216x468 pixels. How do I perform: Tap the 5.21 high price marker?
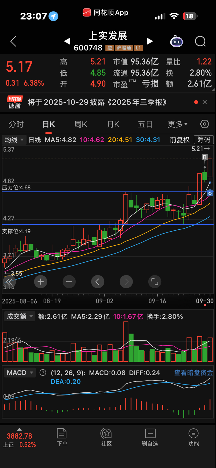point(201,149)
